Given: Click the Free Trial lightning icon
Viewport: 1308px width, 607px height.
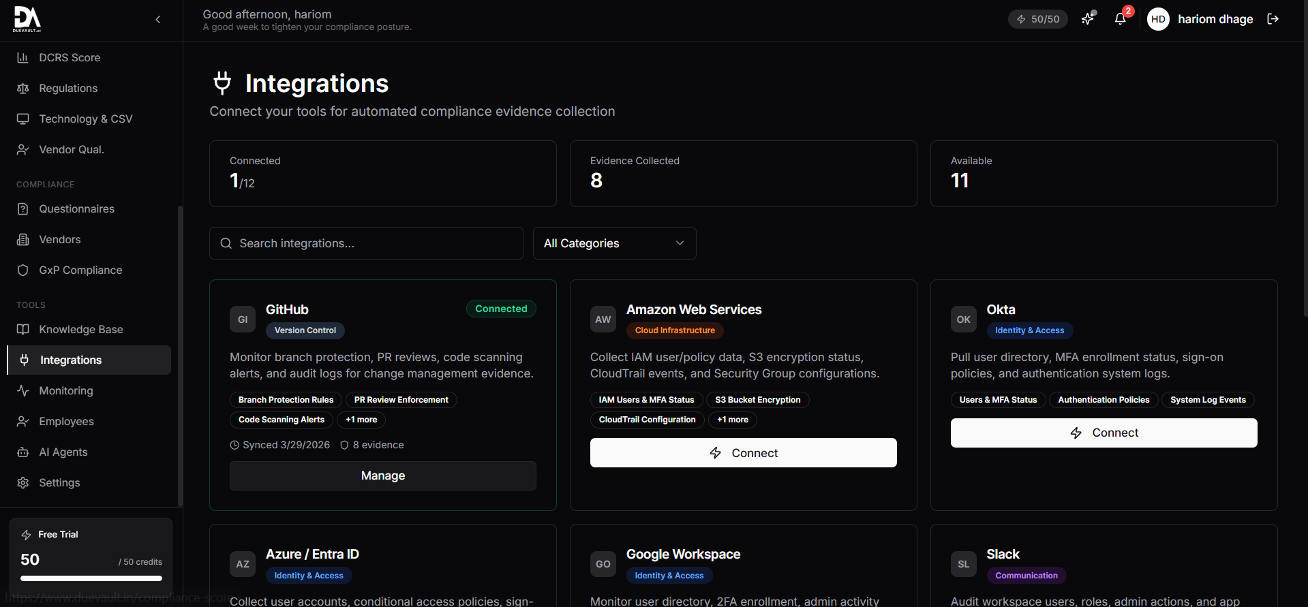Looking at the screenshot, I should coord(26,535).
